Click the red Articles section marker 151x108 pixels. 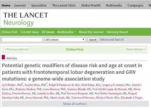[x=3, y=57]
